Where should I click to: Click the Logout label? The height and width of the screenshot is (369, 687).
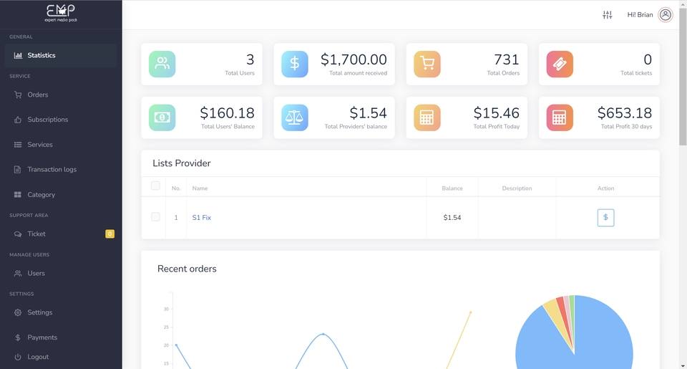tap(38, 357)
